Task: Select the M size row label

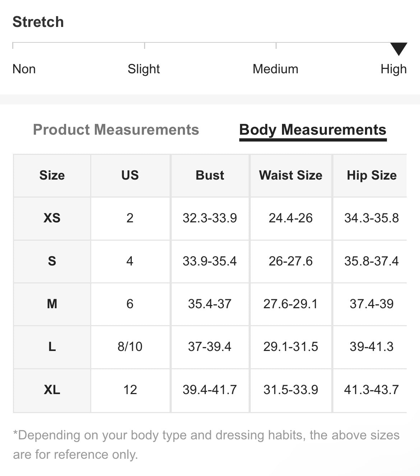Action: (52, 304)
